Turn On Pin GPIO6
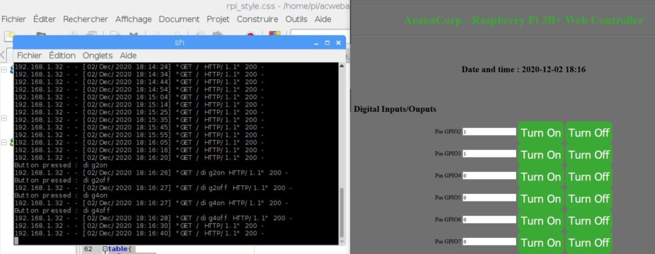Screen dimensions: 655x254 click(x=541, y=221)
